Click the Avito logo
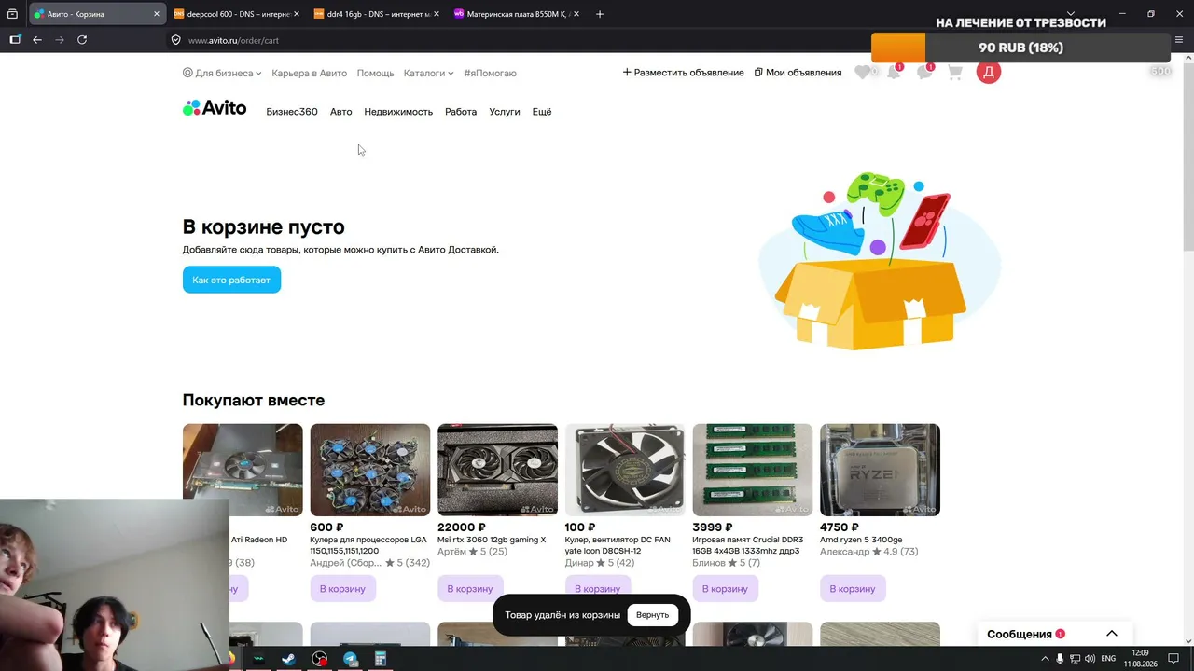 (x=215, y=108)
